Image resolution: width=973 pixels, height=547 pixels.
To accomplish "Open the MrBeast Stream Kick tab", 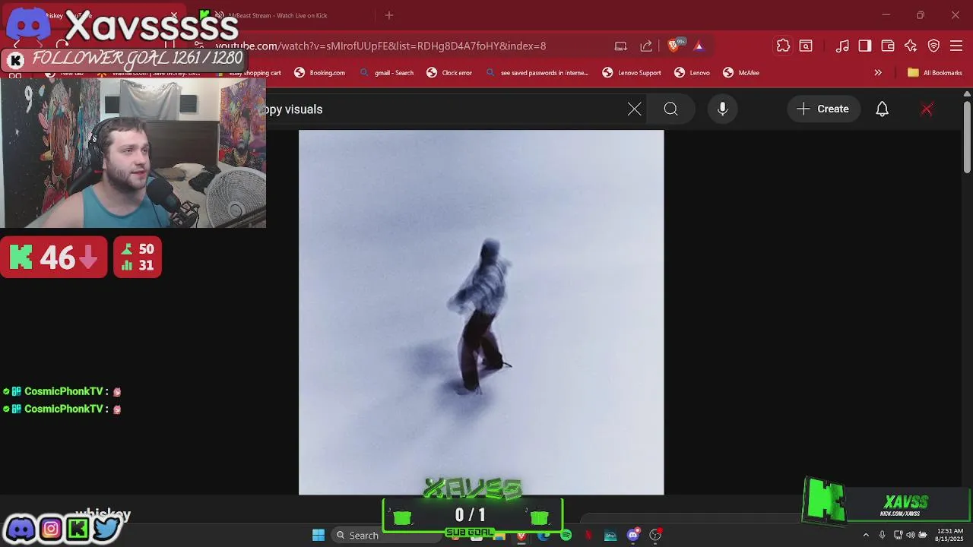I will point(277,15).
